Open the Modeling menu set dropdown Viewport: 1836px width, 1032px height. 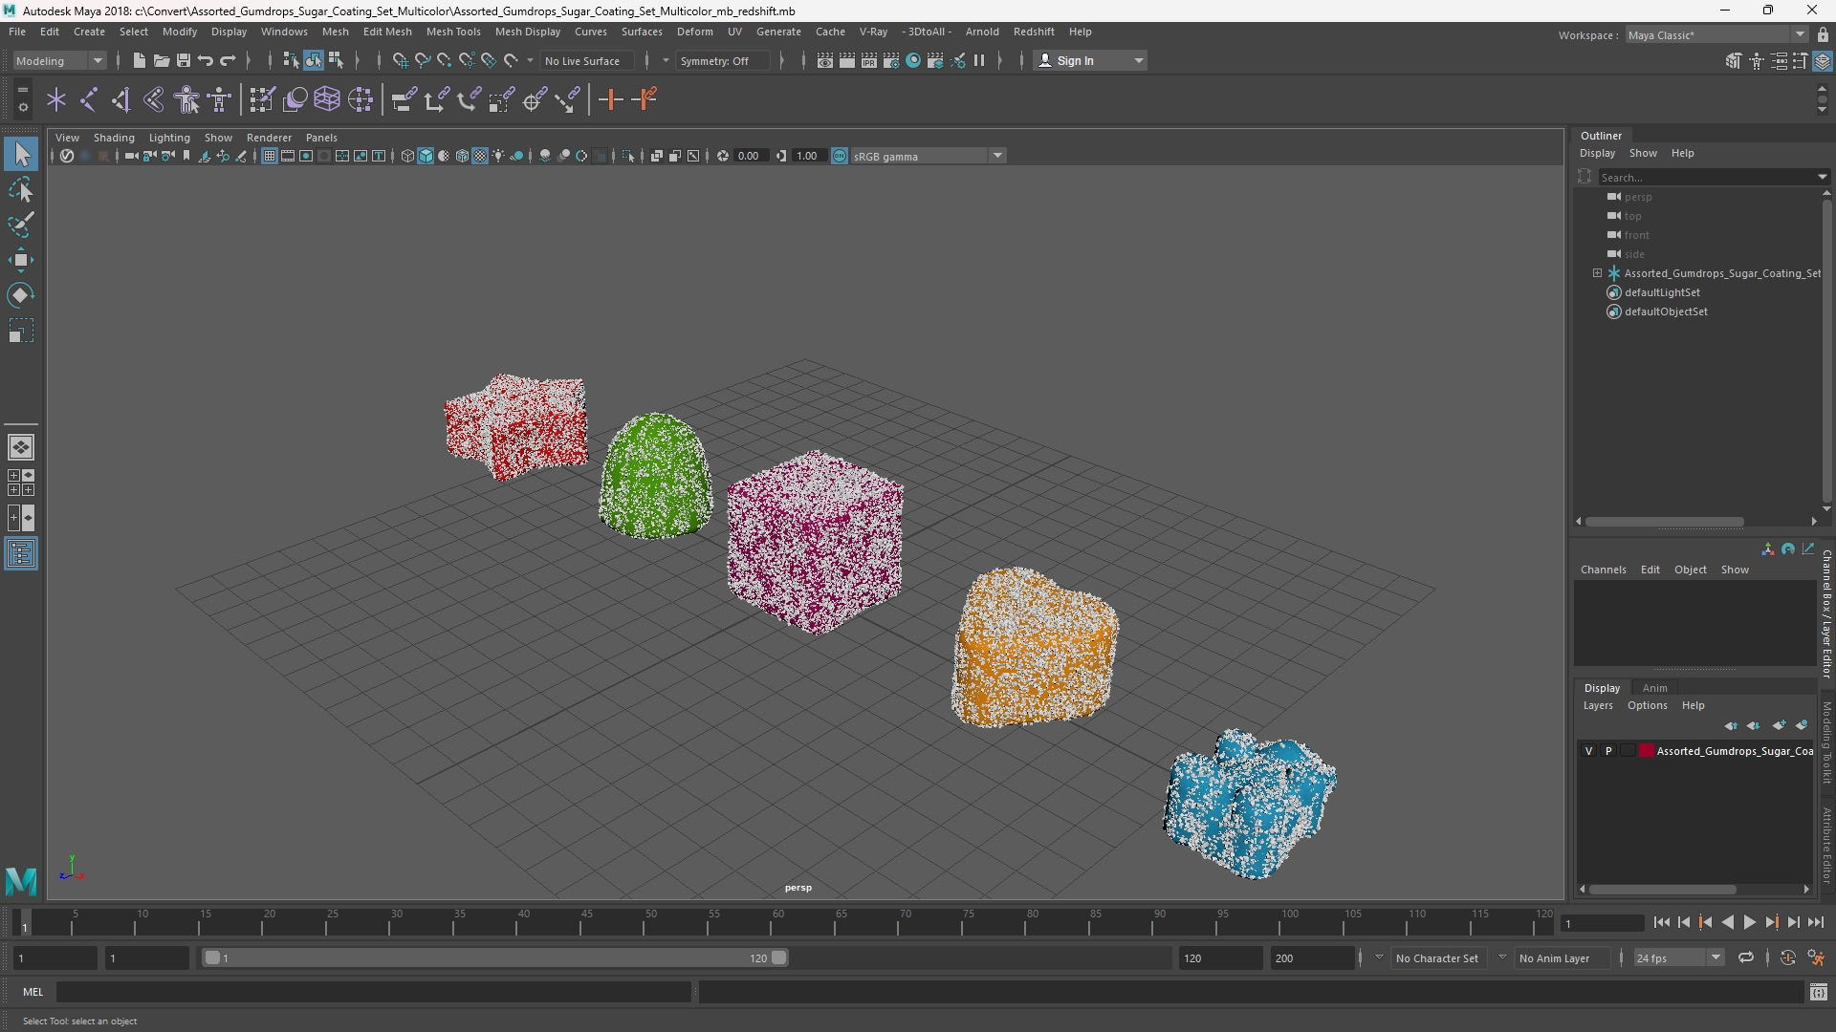[59, 60]
